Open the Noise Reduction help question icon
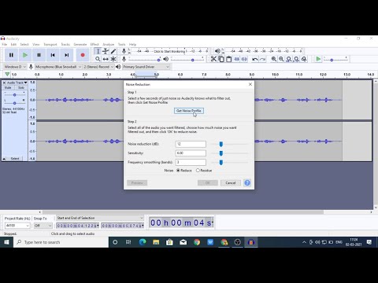Screen dimensions: 378x283 point(247,183)
